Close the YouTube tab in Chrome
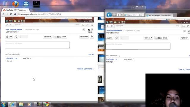Screen dimensions: 190x107 click(28, 10)
